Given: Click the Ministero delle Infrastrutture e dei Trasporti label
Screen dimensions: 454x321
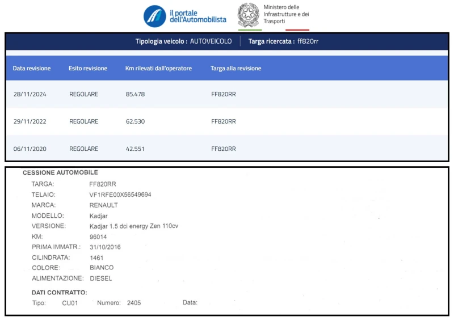Looking at the screenshot, I should pos(286,14).
